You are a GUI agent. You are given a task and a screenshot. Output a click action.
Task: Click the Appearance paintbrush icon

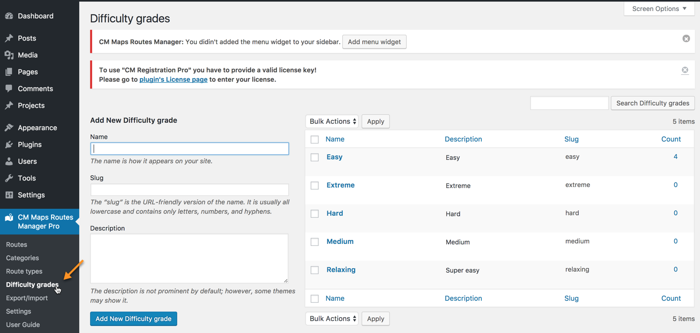(9, 128)
